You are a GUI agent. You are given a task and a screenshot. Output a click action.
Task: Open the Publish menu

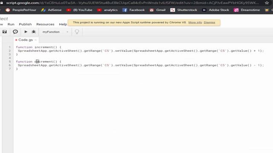[x=25, y=24]
